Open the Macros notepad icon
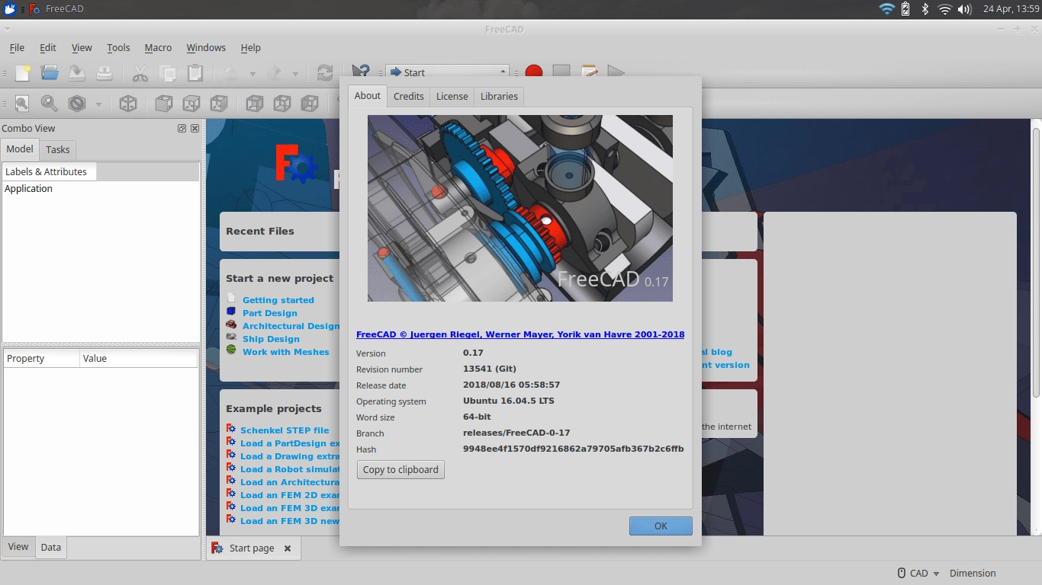The height and width of the screenshot is (585, 1042). [589, 72]
